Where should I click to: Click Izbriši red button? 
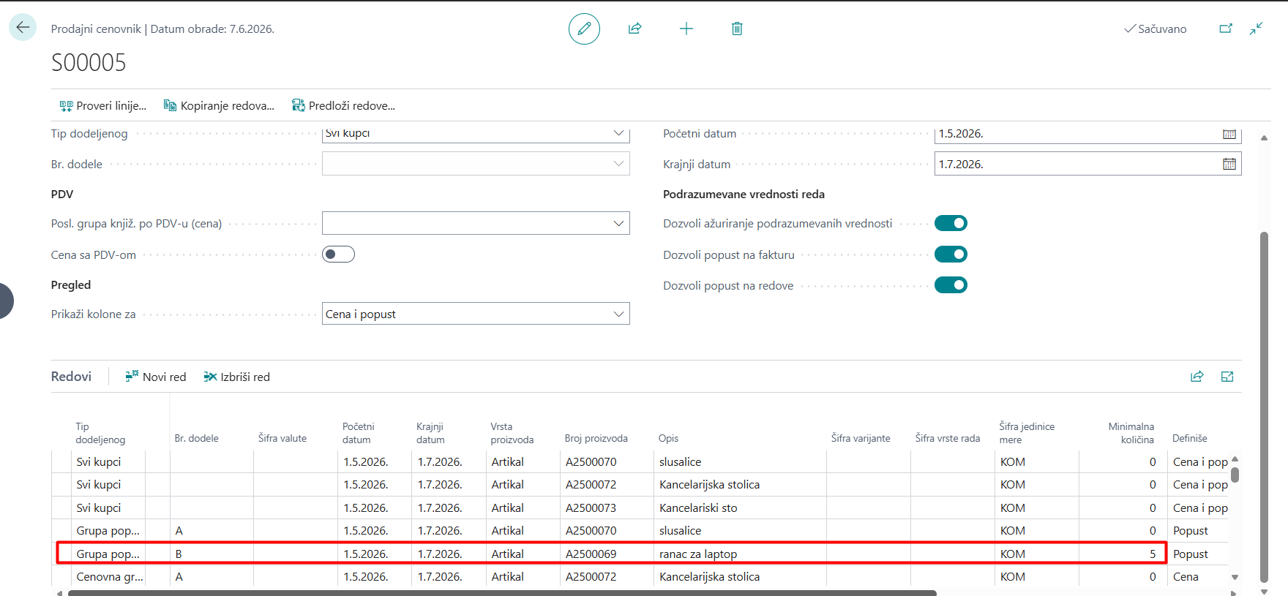(236, 377)
